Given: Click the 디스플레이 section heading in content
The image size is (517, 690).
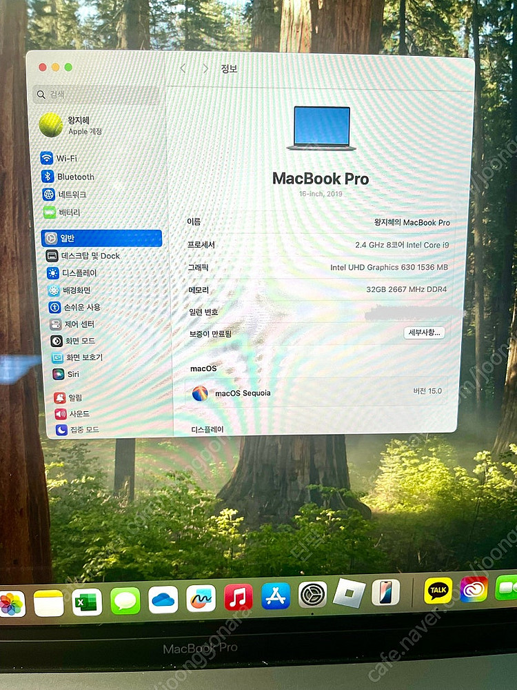Looking at the screenshot, I should coord(207,429).
